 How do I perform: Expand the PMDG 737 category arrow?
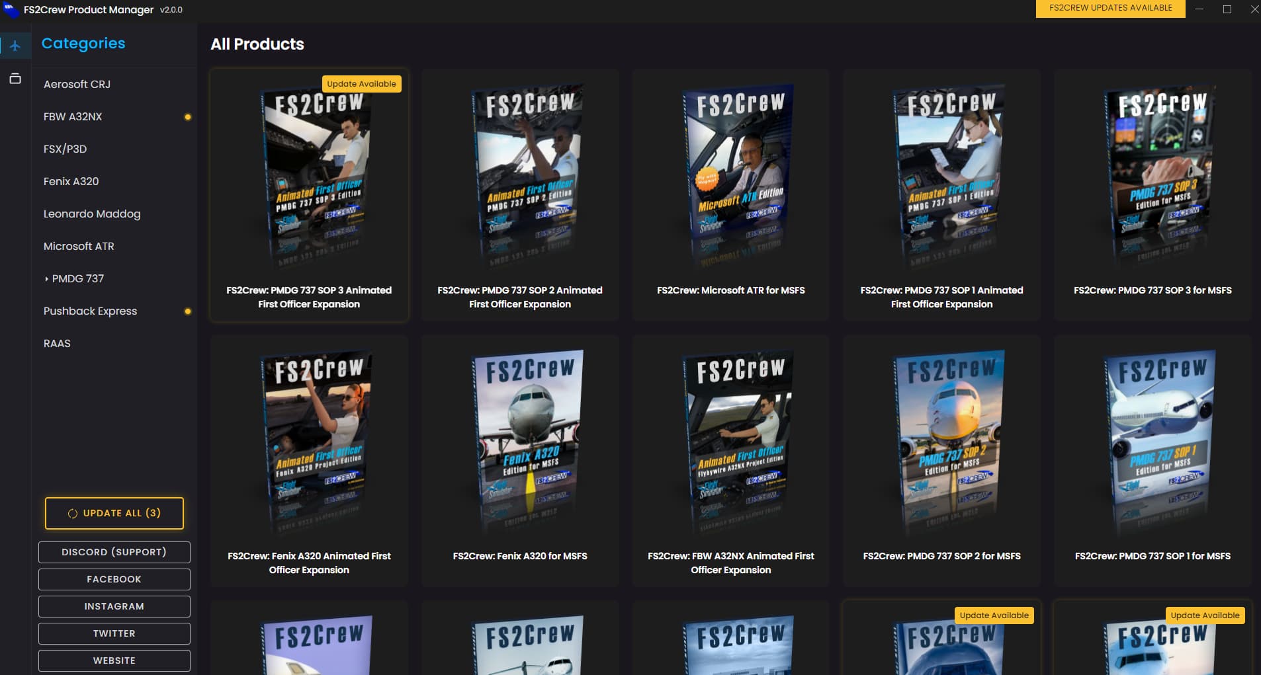coord(46,279)
